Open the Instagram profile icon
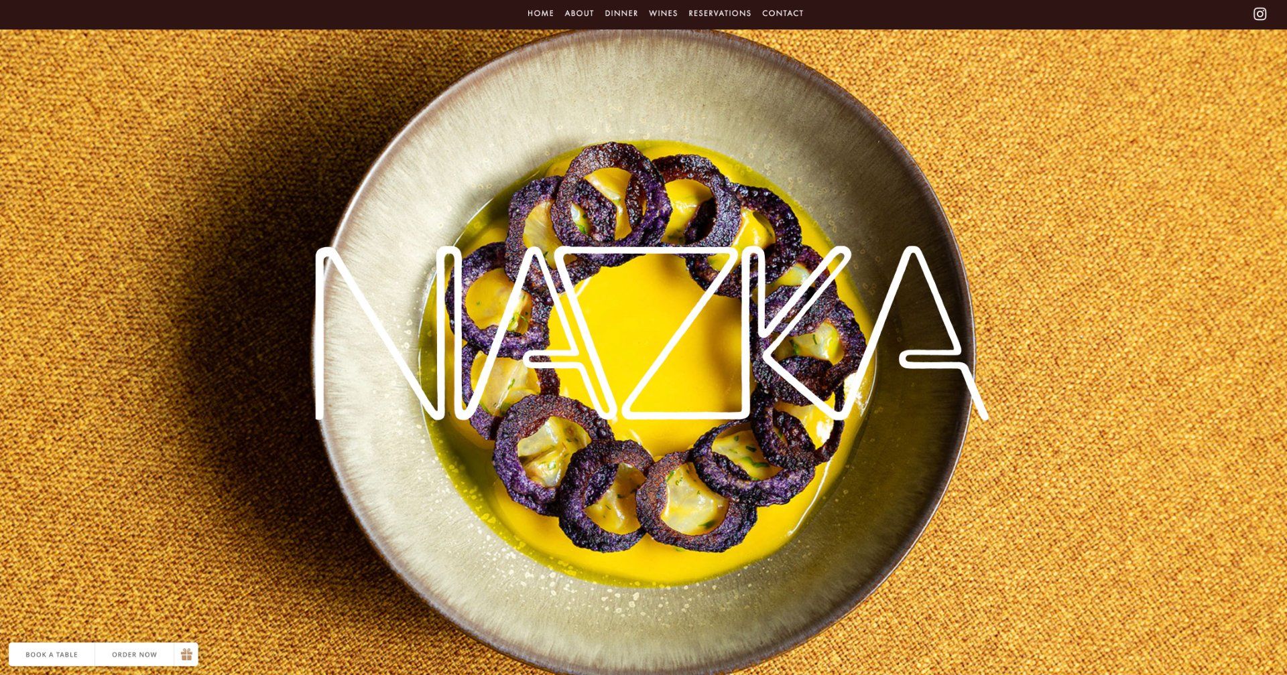The height and width of the screenshot is (675, 1287). [x=1260, y=14]
